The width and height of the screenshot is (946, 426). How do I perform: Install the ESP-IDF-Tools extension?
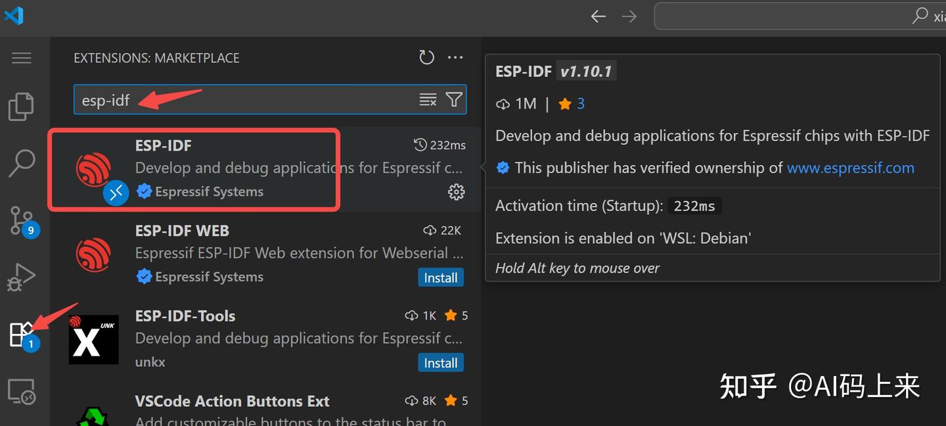pyautogui.click(x=441, y=363)
